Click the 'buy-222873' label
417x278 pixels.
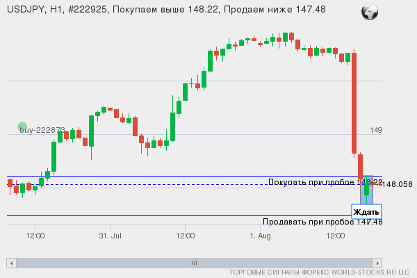coord(42,130)
